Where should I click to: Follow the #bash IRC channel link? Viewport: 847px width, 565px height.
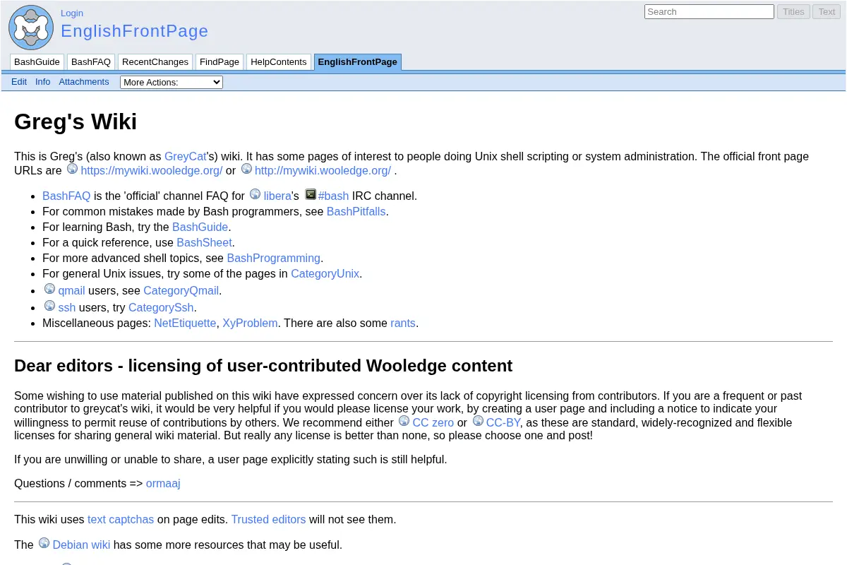tap(333, 196)
